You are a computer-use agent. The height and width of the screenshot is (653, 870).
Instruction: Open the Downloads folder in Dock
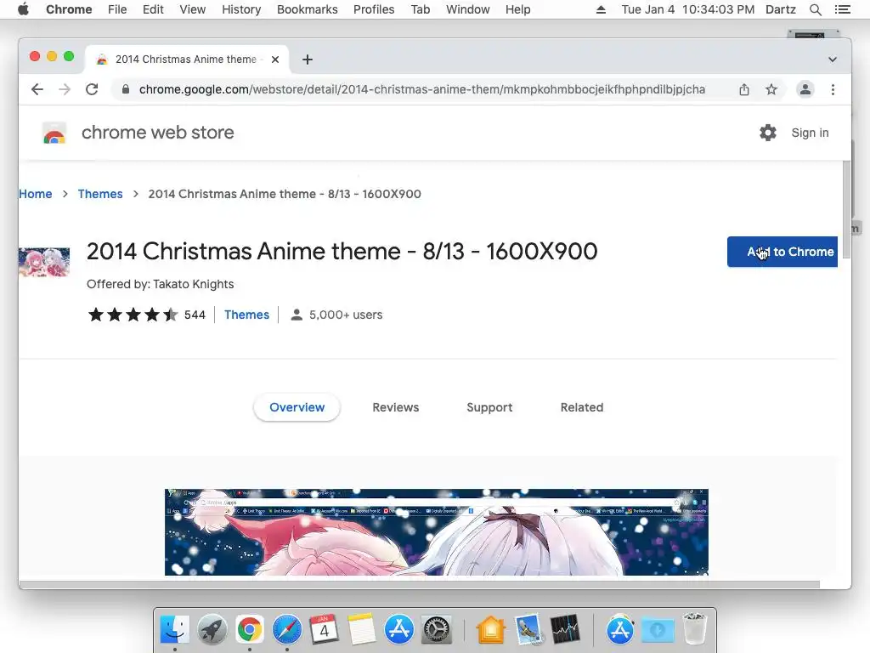(658, 630)
